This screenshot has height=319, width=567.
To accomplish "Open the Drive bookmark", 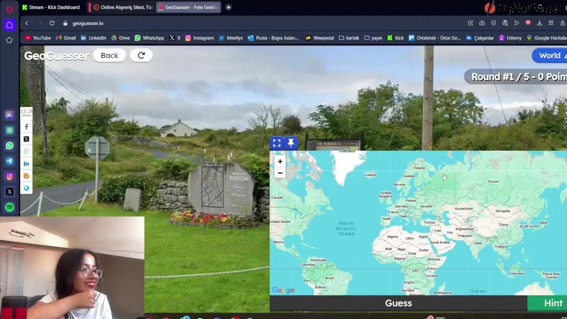I will 120,38.
